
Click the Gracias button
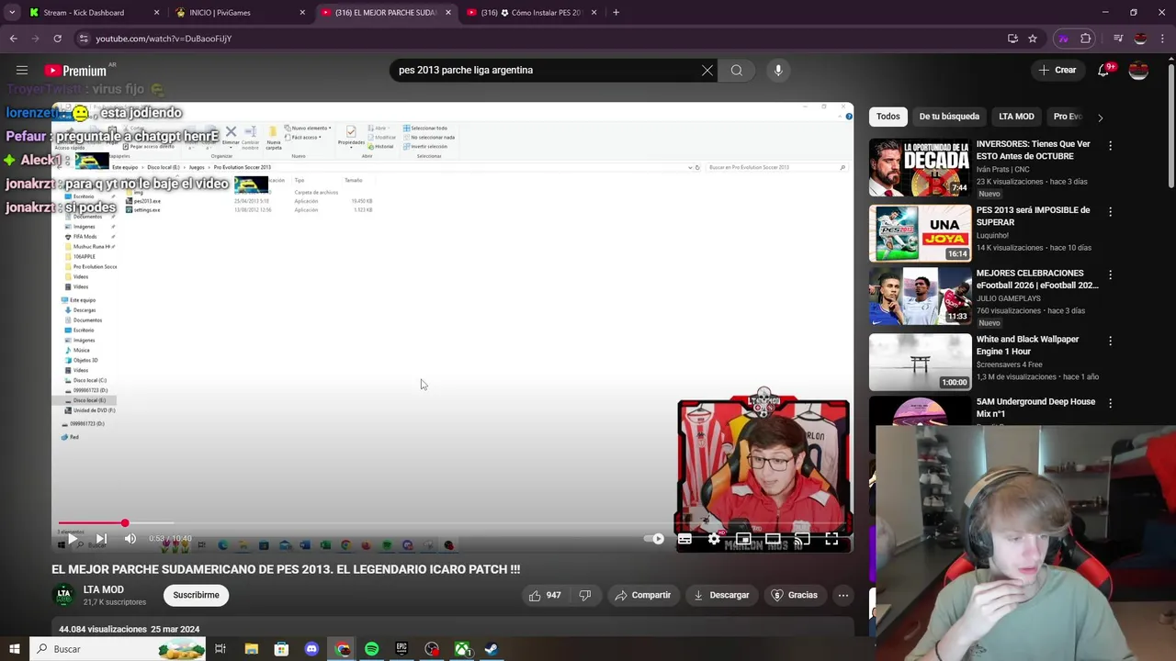click(794, 595)
